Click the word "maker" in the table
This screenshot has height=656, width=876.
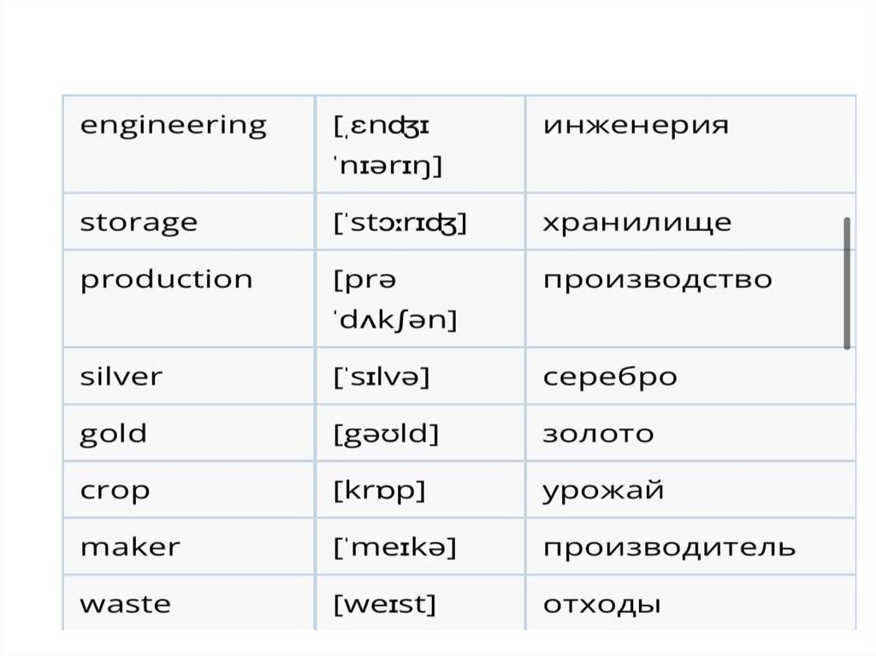(130, 547)
